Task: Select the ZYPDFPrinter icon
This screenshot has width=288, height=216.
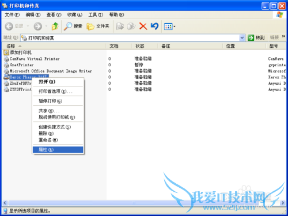Action: click(x=6, y=89)
